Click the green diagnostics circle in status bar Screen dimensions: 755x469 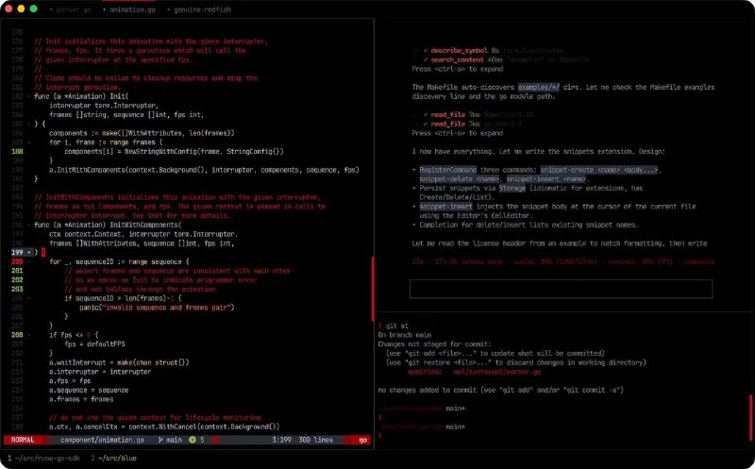[193, 440]
